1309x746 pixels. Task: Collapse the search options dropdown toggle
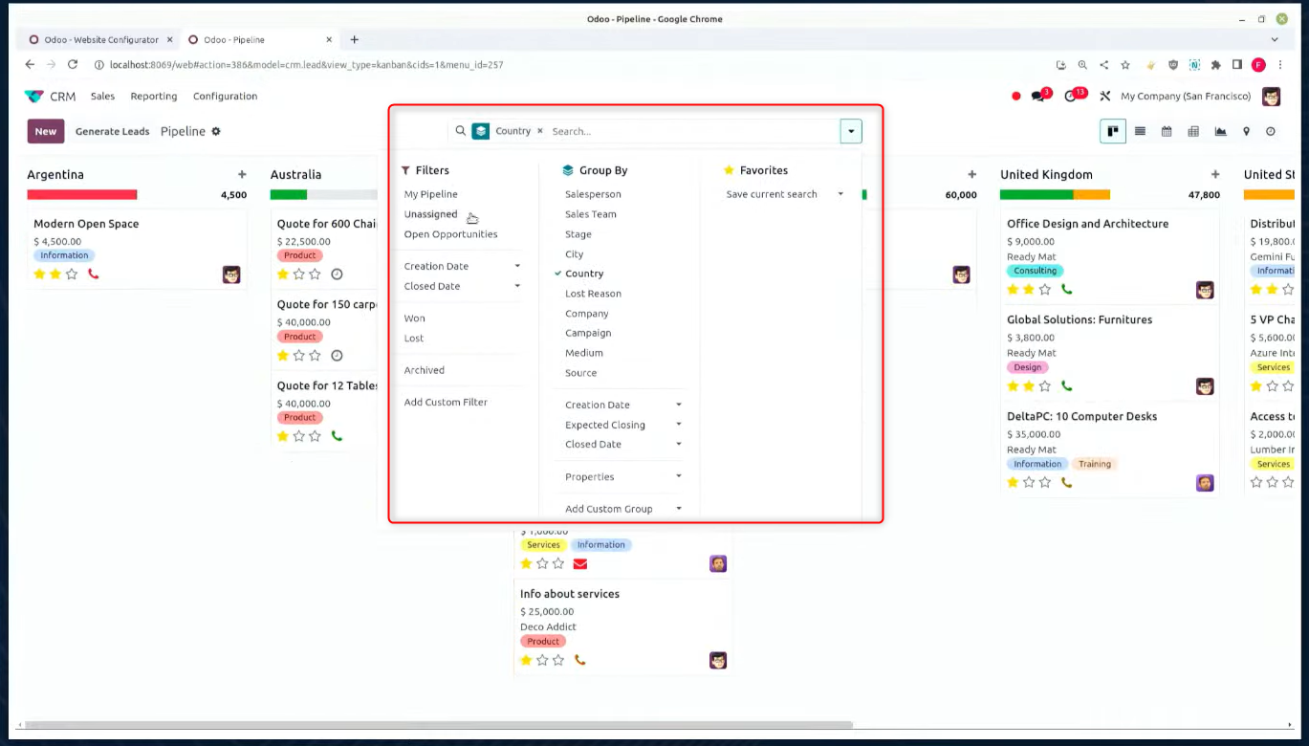coord(851,131)
